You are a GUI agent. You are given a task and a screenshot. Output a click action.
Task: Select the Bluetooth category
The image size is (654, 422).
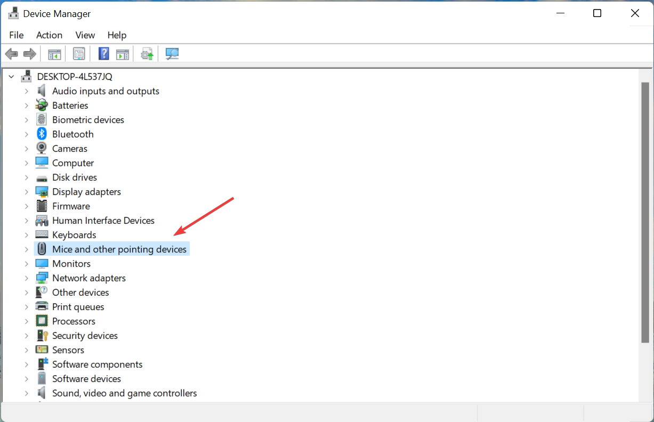coord(72,134)
